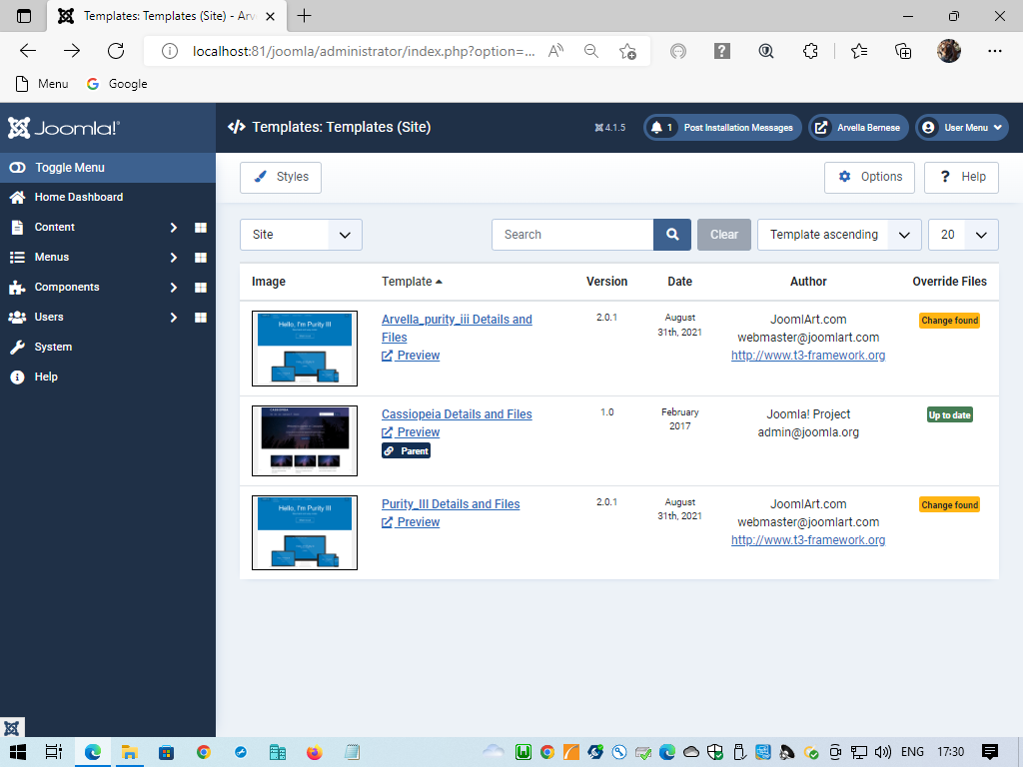The image size is (1023, 767).
Task: Open the list limit 20 dropdown
Action: (962, 235)
